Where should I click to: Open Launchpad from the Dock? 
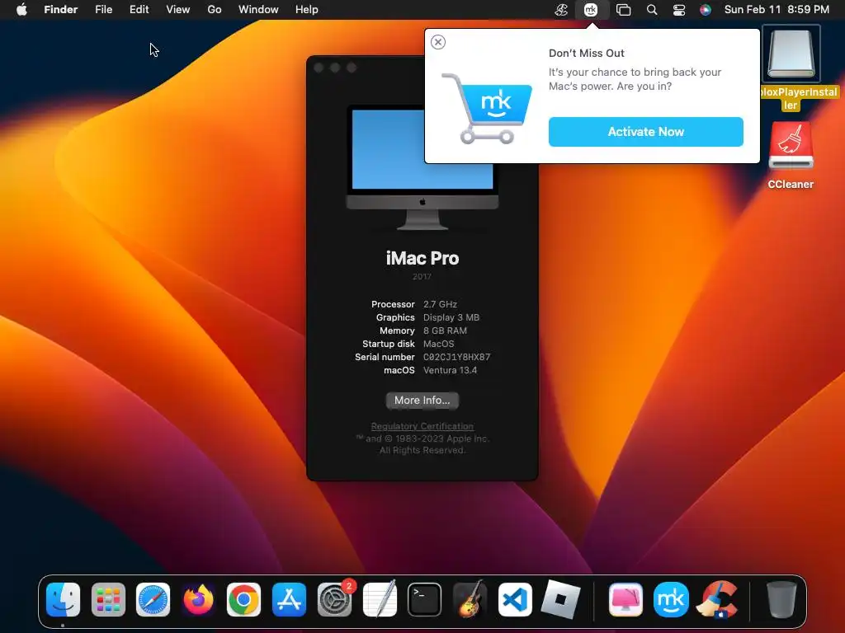tap(108, 600)
